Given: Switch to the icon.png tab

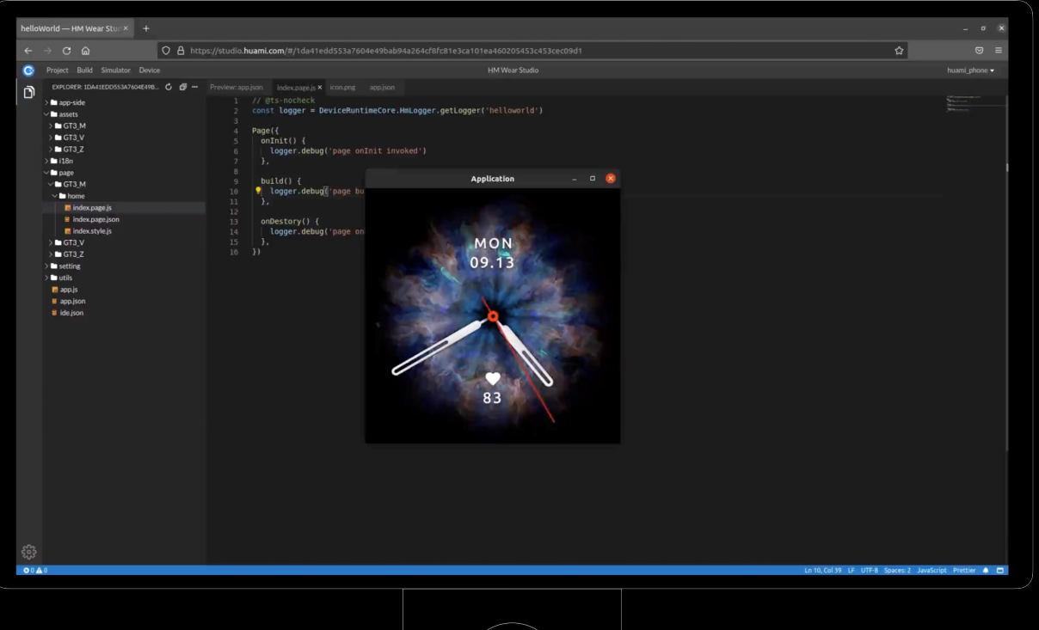Looking at the screenshot, I should coord(342,88).
